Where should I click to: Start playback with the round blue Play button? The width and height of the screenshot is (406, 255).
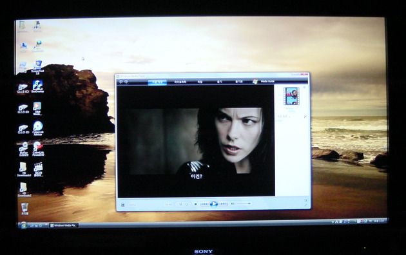[x=213, y=204]
